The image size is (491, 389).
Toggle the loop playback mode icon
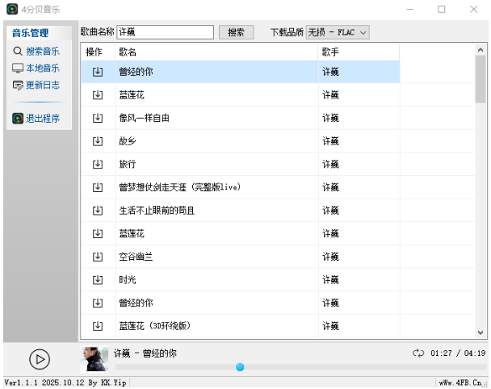[418, 353]
